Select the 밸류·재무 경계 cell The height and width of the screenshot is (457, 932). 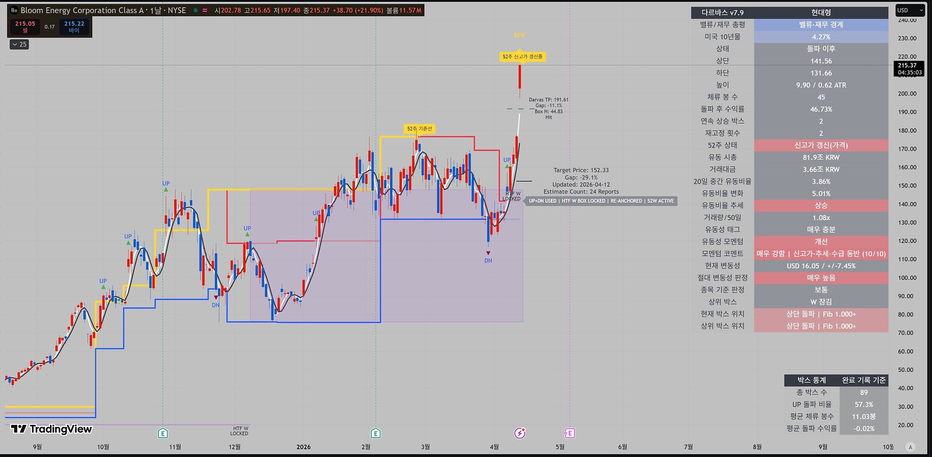coord(821,25)
